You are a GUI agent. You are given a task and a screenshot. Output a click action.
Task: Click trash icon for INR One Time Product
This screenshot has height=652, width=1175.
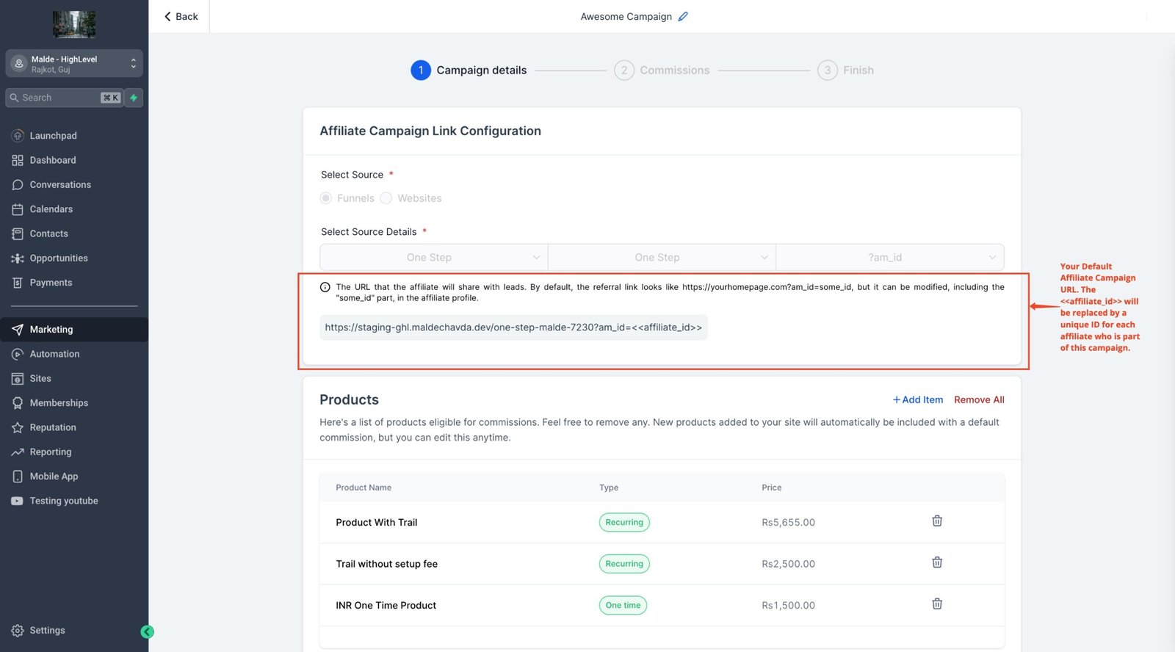937,604
